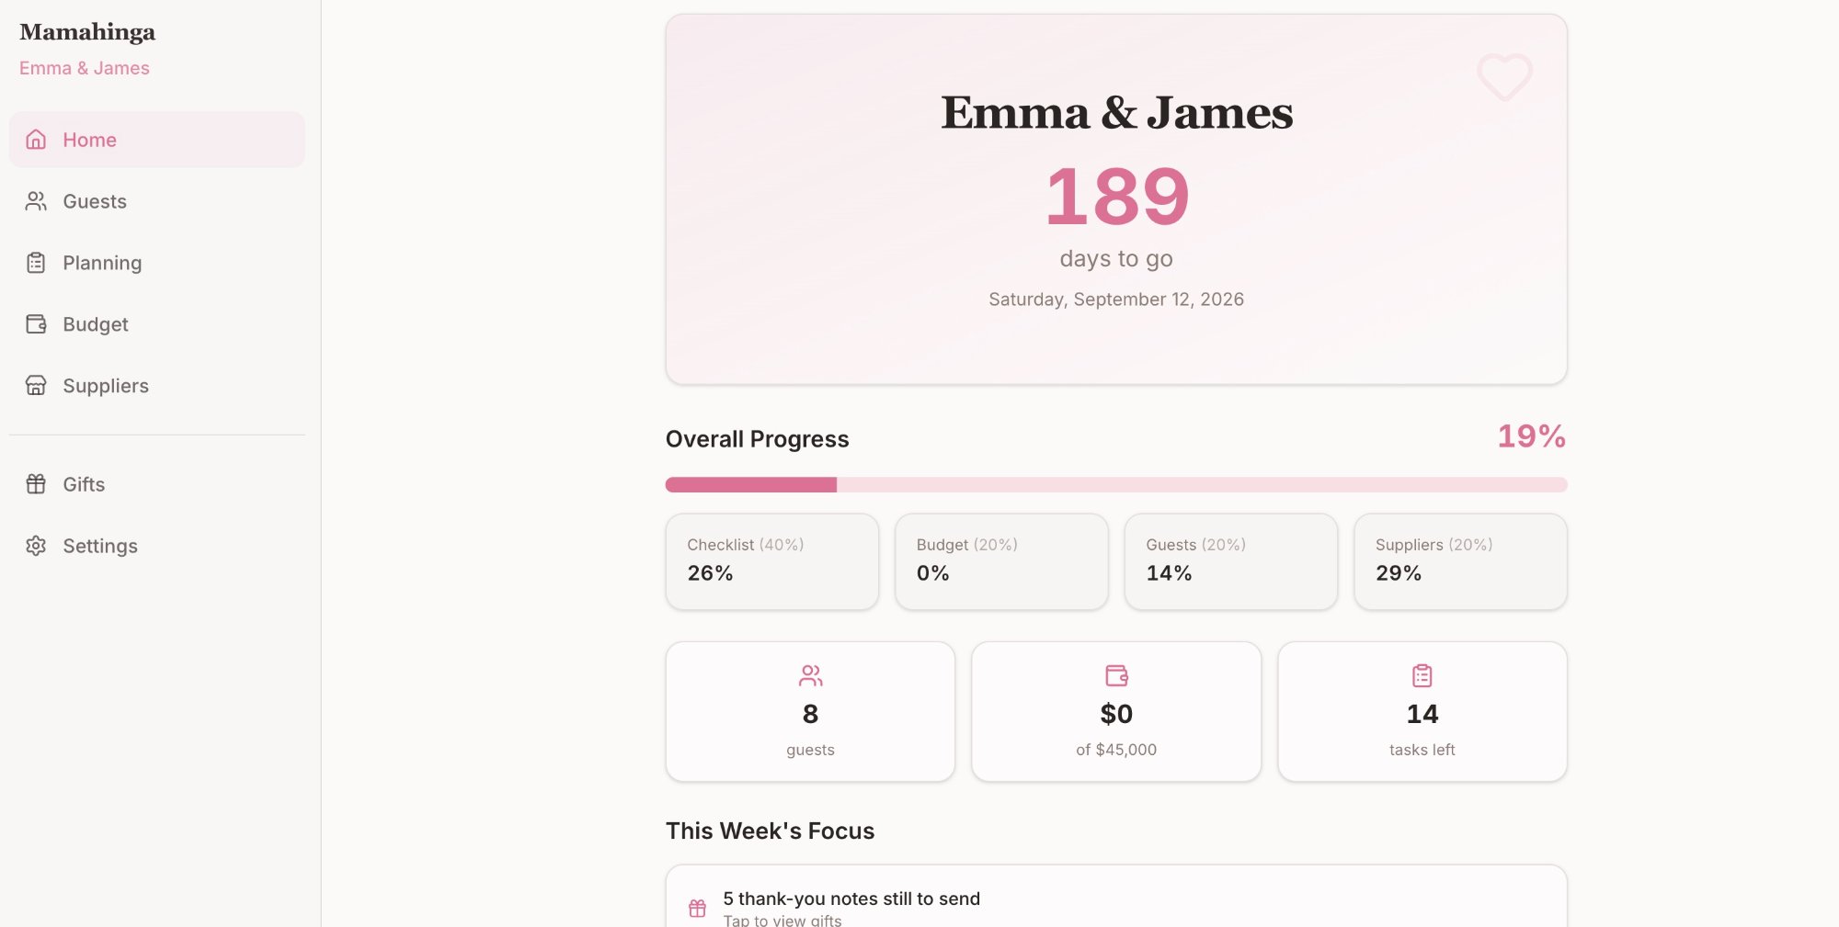Image resolution: width=1839 pixels, height=927 pixels.
Task: Click the Planning clipboard icon
Action: click(36, 263)
